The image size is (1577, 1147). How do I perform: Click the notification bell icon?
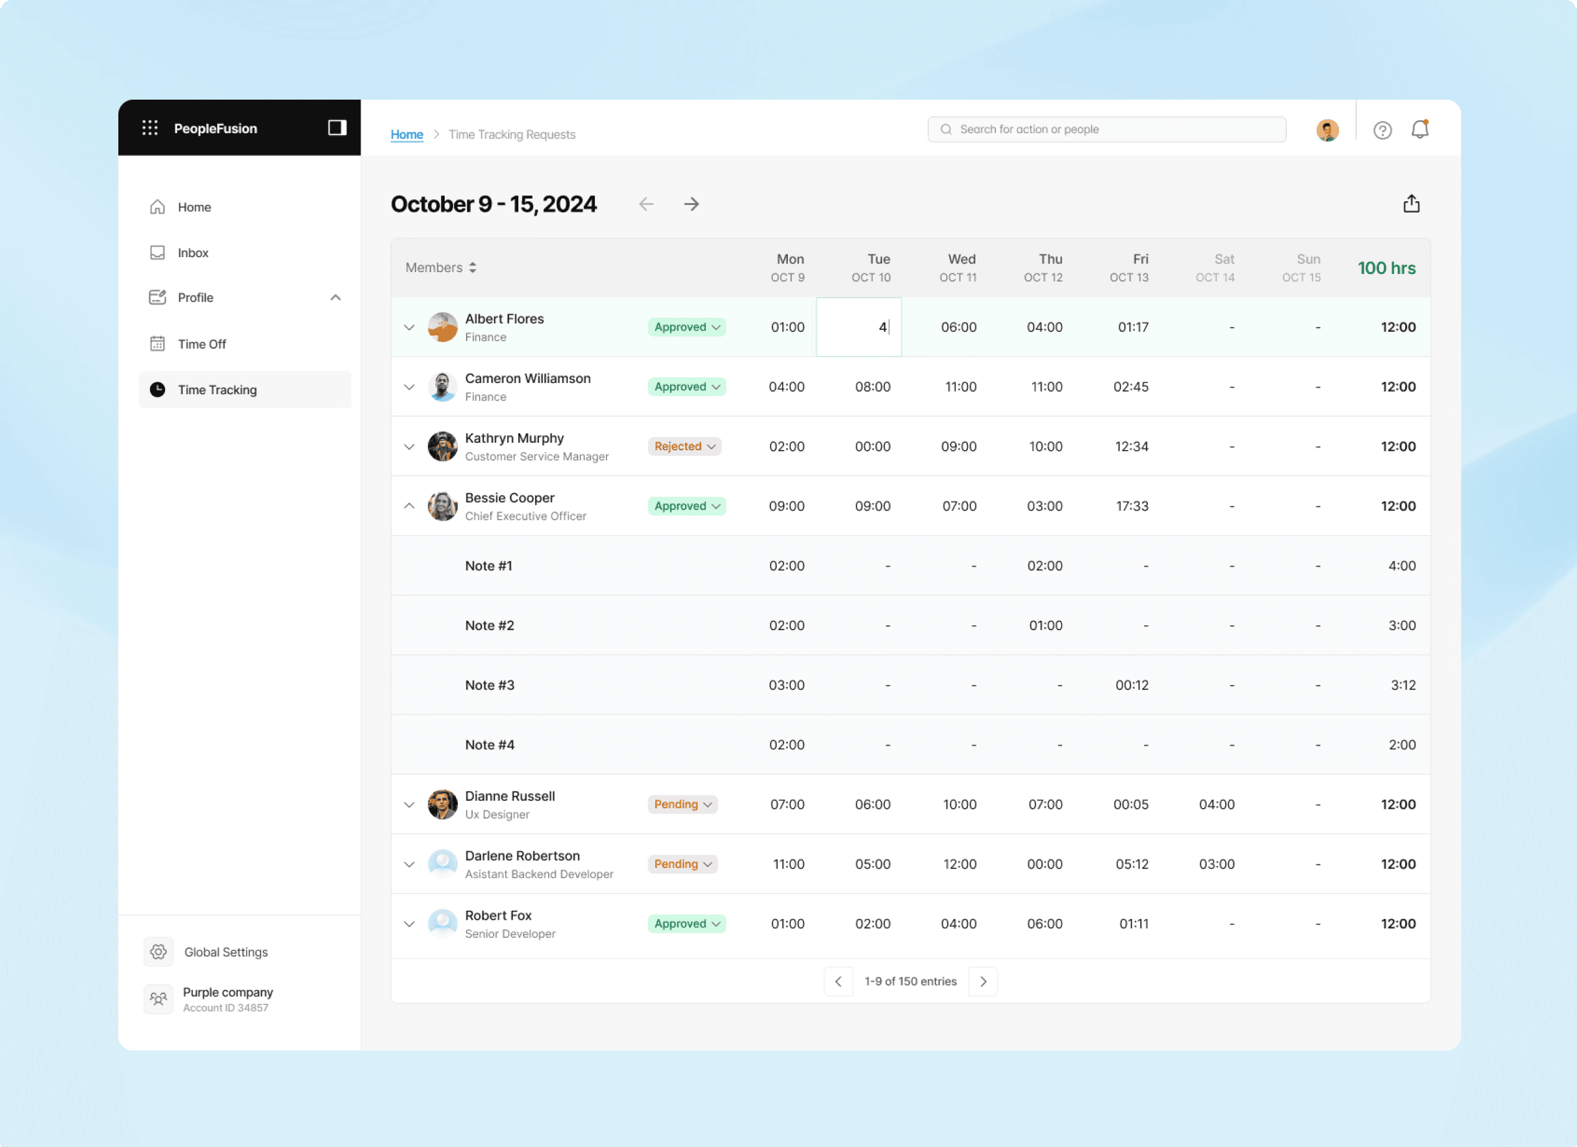[1419, 130]
